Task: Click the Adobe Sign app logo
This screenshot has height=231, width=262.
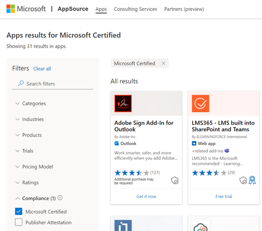Action: click(123, 103)
